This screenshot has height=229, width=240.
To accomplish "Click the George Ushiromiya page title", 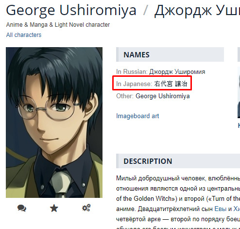I will (71, 11).
